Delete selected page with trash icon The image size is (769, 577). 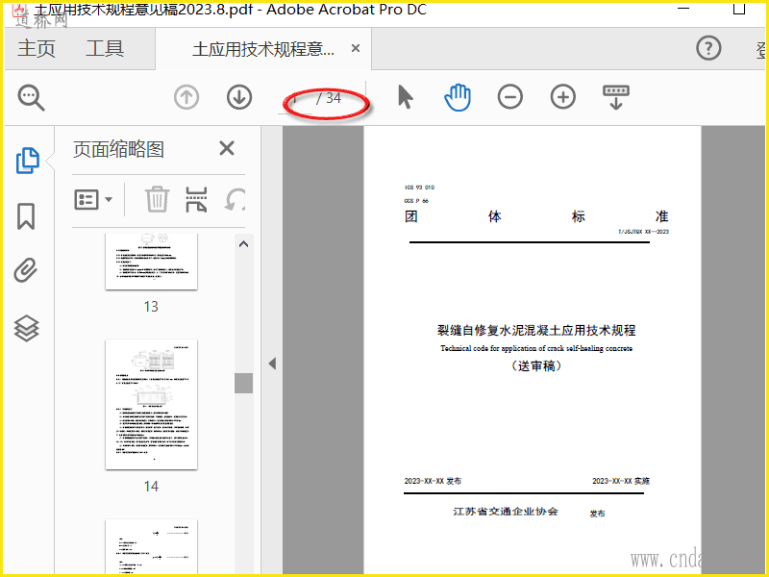157,199
